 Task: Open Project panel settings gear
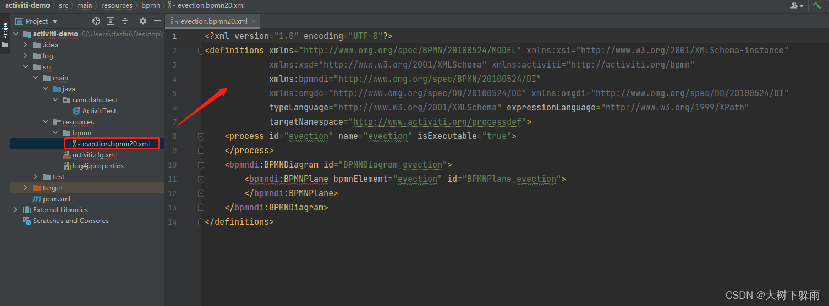pos(143,21)
